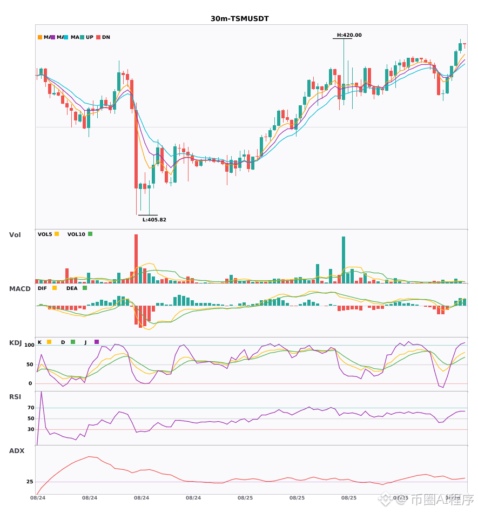
Task: Click the RSI axis value 30
Action: 31,429
